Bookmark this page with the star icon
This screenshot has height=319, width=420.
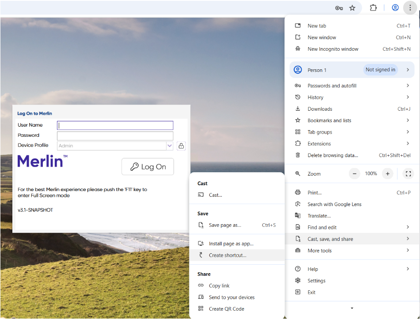click(352, 8)
